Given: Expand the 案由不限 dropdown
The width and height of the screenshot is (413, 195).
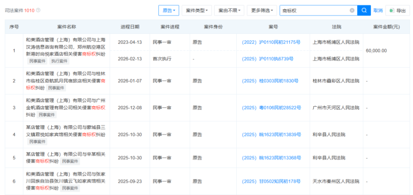Looking at the screenshot, I should (x=229, y=10).
